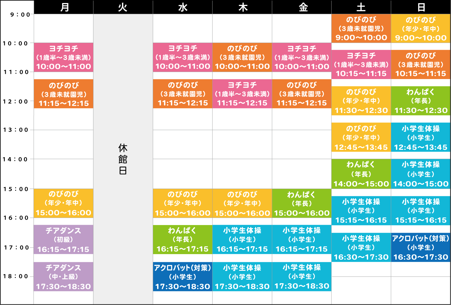Image resolution: width=451 pixels, height=305 pixels.
Task: Open Friday 小学生体操 16:15〜17:15 class
Action: click(302, 240)
